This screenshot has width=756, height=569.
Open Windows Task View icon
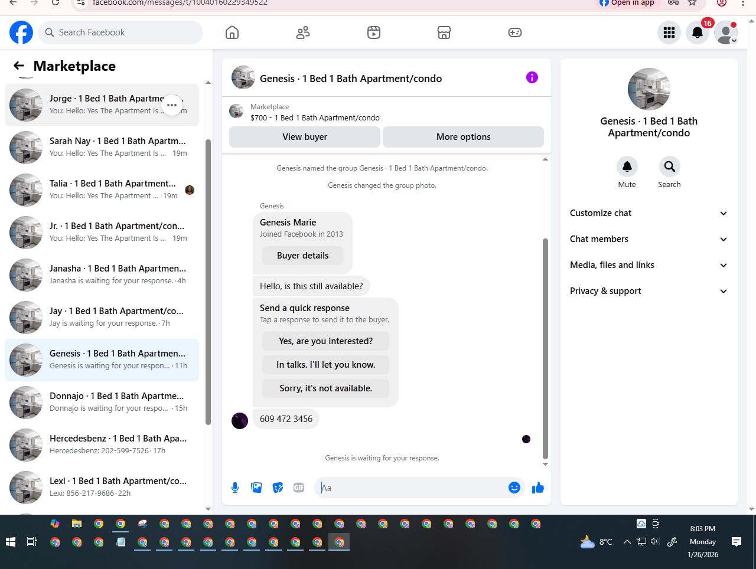32,542
